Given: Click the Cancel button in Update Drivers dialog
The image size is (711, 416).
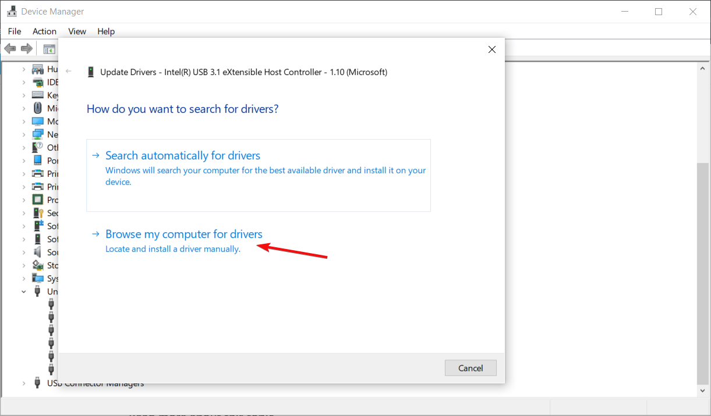Looking at the screenshot, I should point(471,368).
